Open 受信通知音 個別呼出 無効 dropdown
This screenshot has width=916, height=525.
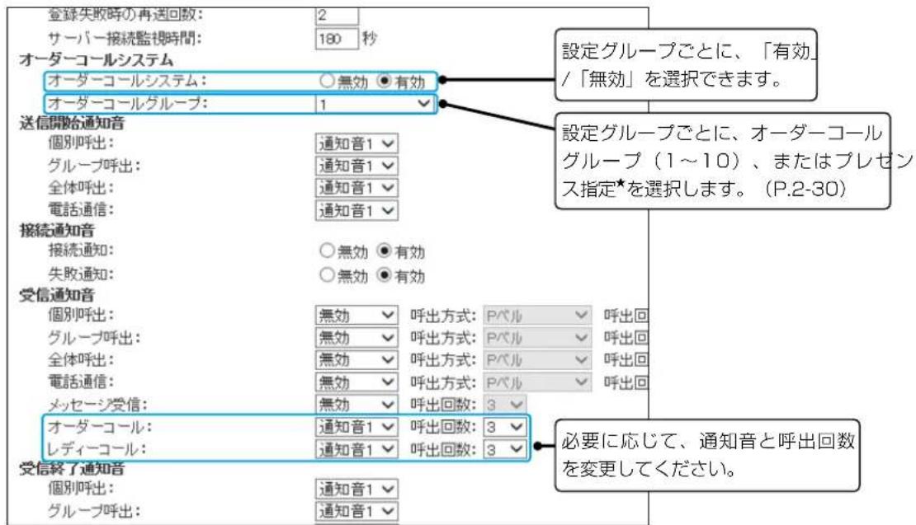tap(356, 316)
